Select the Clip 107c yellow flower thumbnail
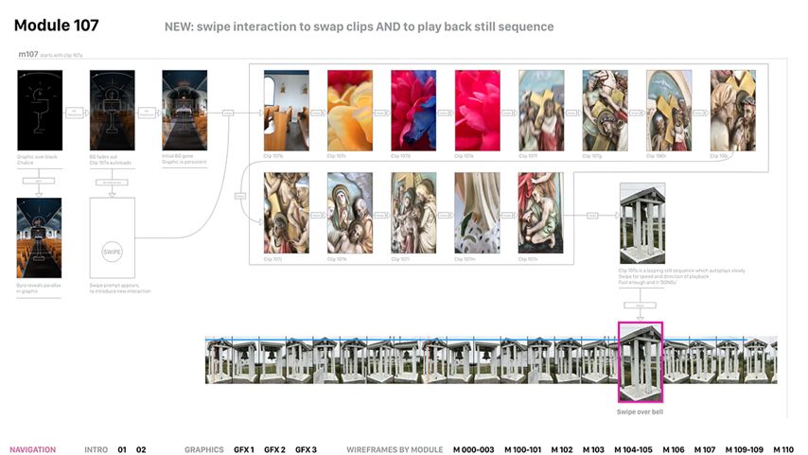This screenshot has height=455, width=808. (x=350, y=111)
